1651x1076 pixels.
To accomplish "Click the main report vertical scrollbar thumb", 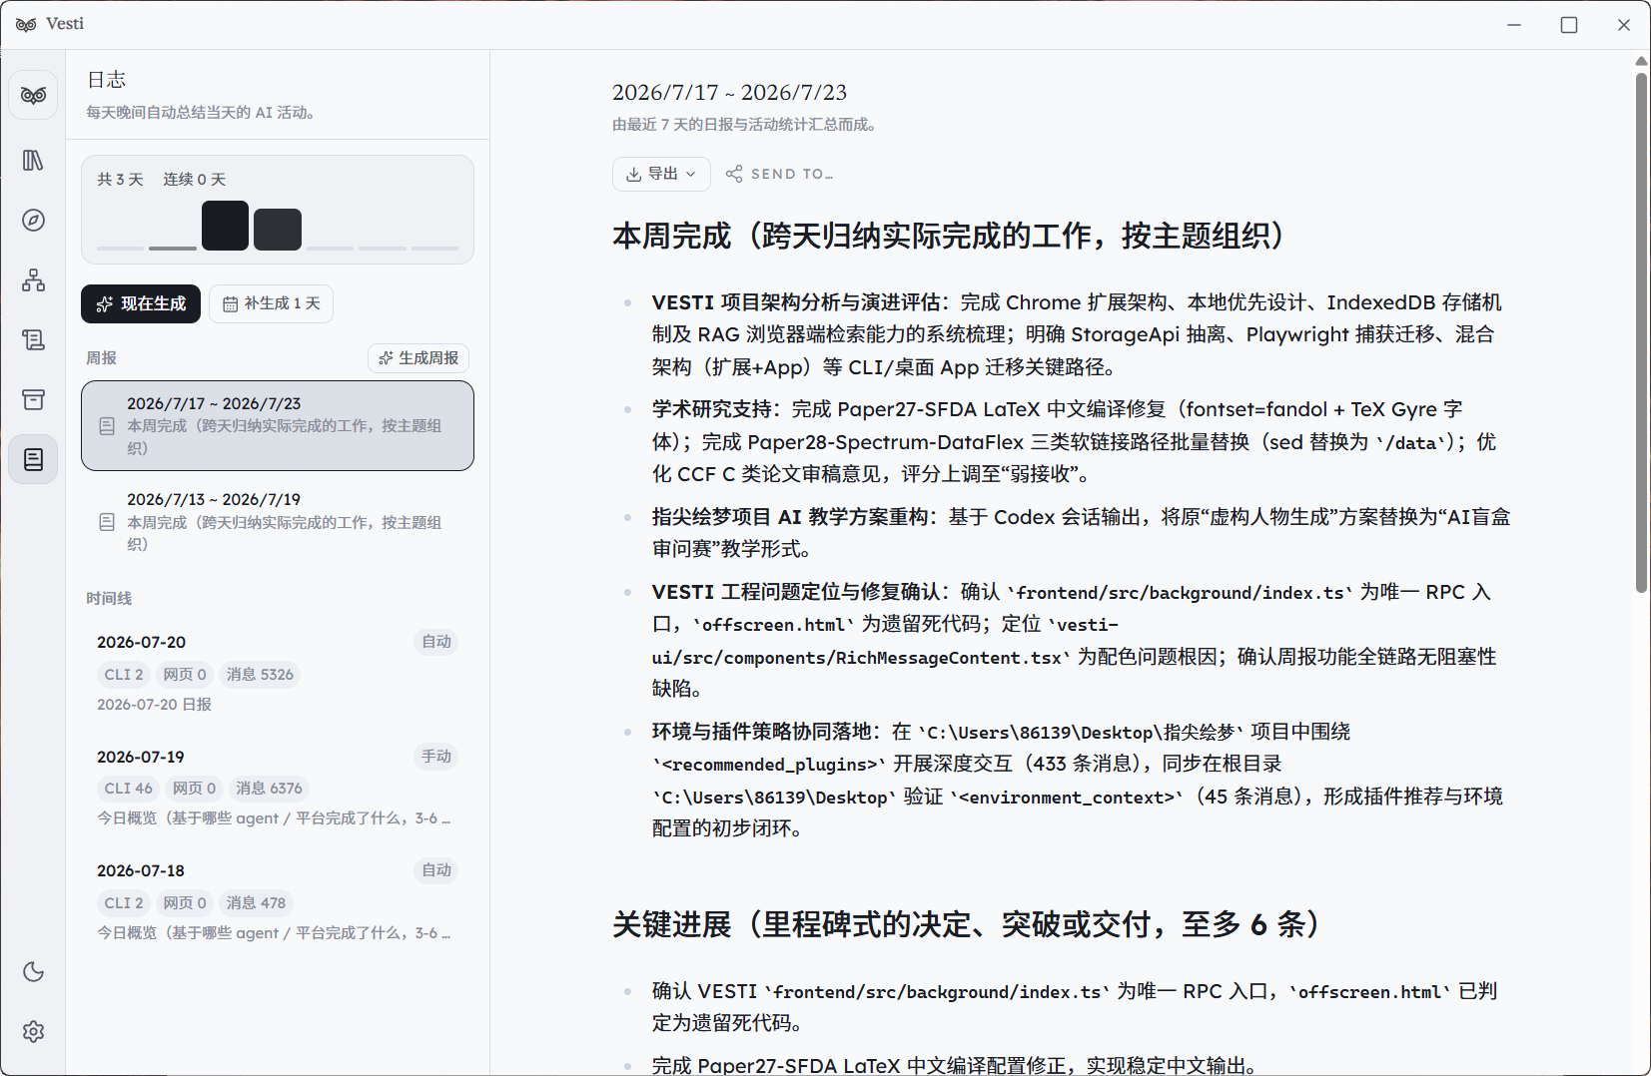I will pyautogui.click(x=1641, y=331).
